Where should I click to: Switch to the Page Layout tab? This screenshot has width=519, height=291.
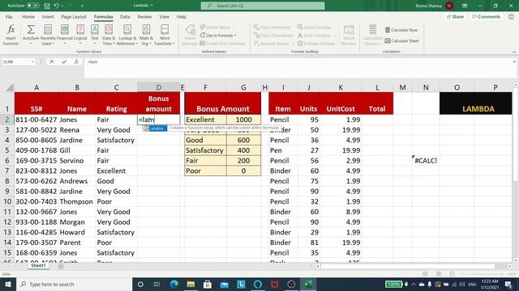click(x=74, y=16)
